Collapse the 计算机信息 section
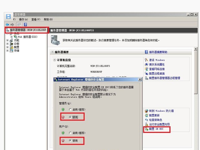200x150 pixels. 54,60
